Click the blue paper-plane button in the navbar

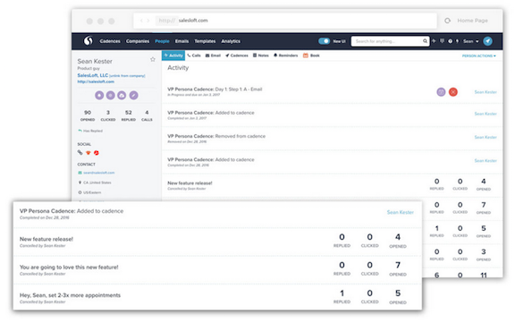pos(488,41)
